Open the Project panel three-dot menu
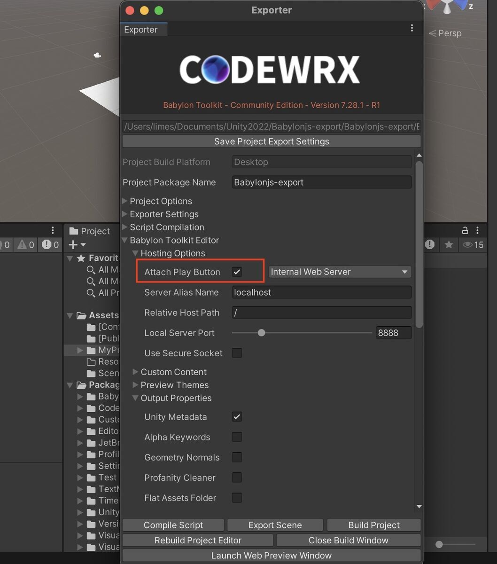This screenshot has width=497, height=564. click(x=477, y=230)
